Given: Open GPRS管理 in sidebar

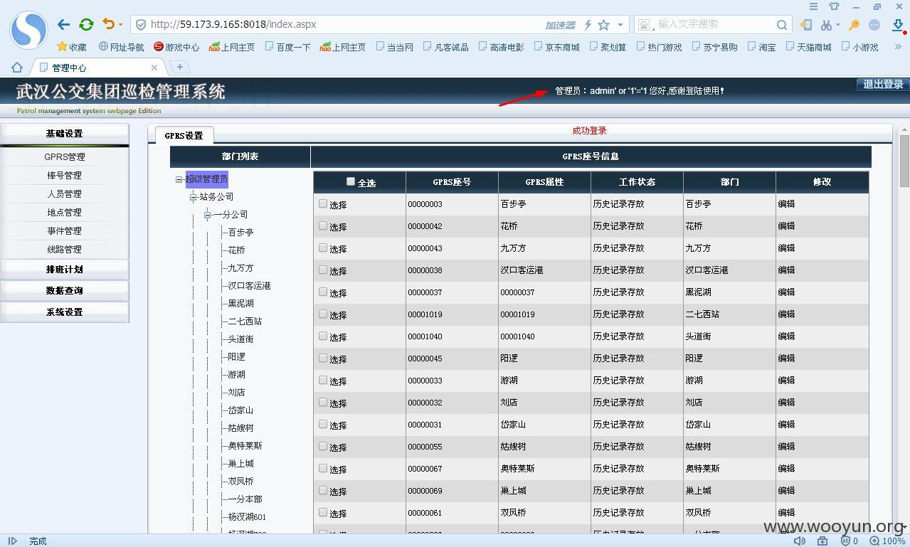Looking at the screenshot, I should (64, 157).
